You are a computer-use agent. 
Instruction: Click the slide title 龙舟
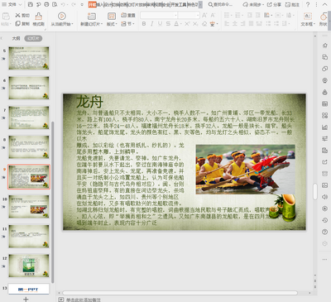(x=89, y=102)
